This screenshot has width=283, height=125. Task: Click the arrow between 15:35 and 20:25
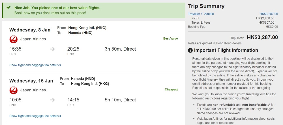coord(52,49)
